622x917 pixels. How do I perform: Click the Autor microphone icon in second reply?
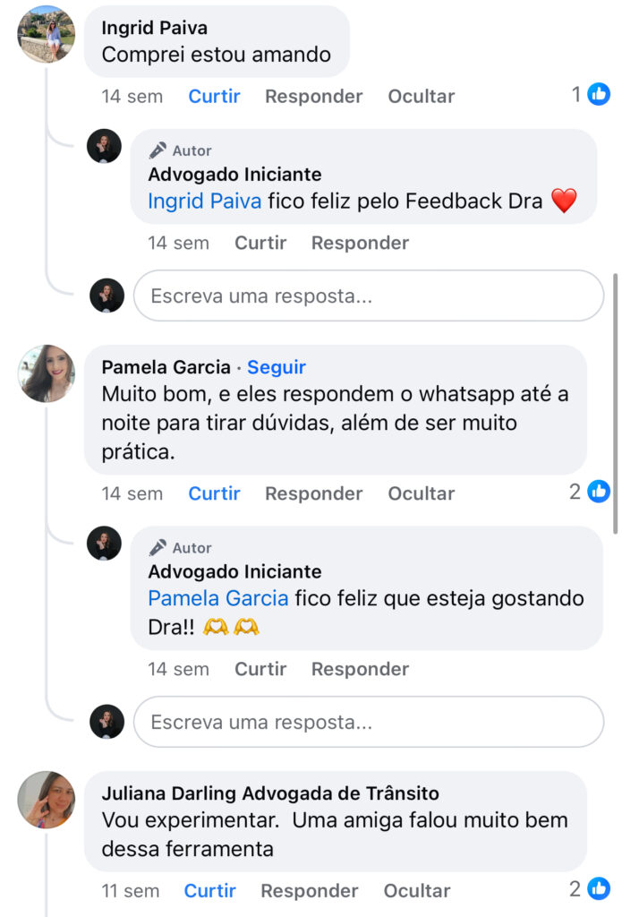158,548
